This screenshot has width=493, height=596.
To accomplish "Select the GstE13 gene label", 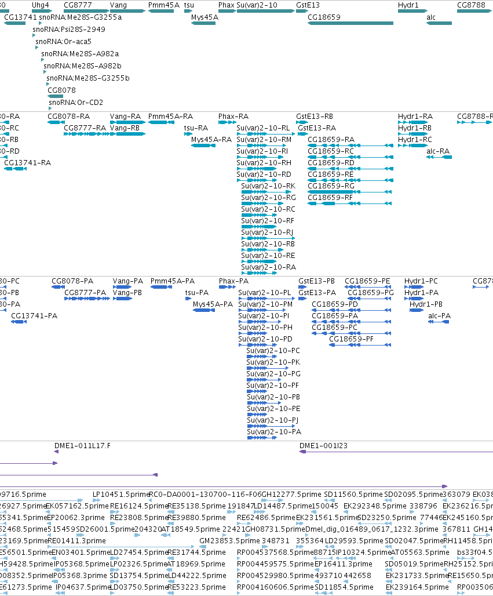I will 308,5.
